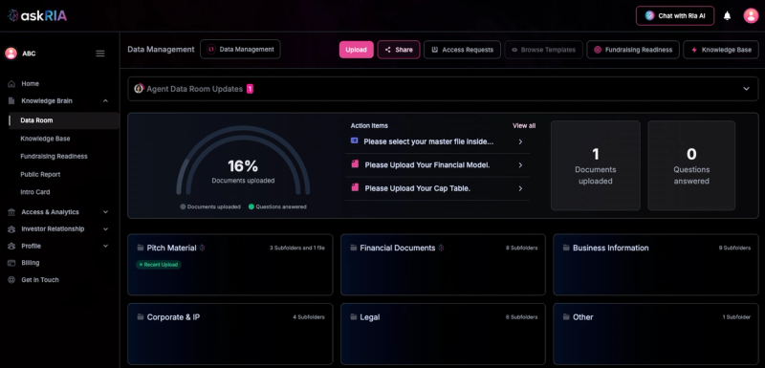Click '9 Subfolders' on Business Information
The image size is (765, 368).
tap(734, 248)
